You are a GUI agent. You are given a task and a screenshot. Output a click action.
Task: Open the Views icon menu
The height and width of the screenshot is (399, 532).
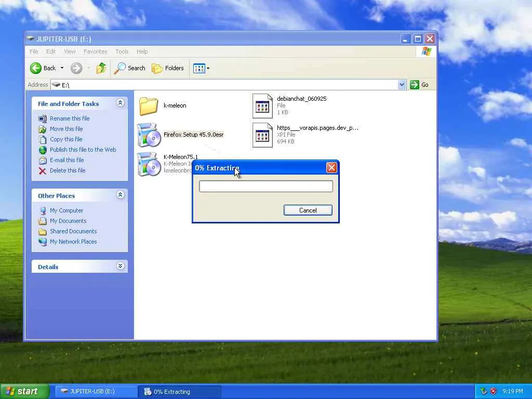[x=201, y=68]
